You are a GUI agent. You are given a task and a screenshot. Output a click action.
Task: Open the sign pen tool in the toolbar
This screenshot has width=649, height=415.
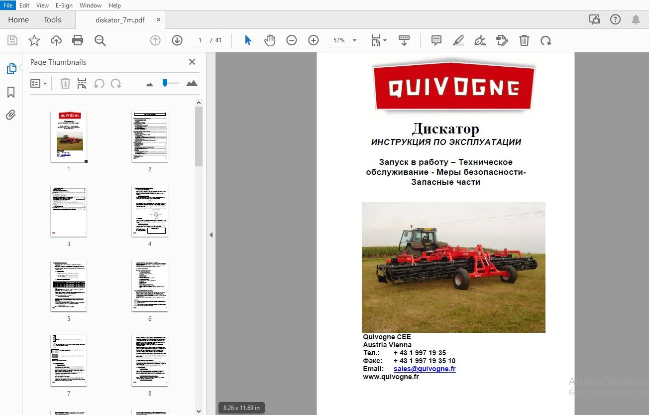pyautogui.click(x=480, y=40)
